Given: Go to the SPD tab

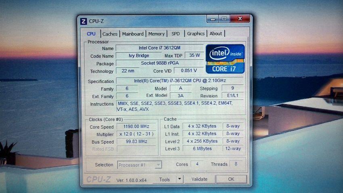Looking at the screenshot, I should [x=176, y=34].
